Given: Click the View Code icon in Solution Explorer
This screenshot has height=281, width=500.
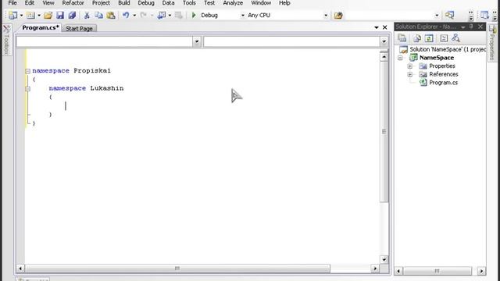Looking at the screenshot, I should pyautogui.click(x=444, y=38).
